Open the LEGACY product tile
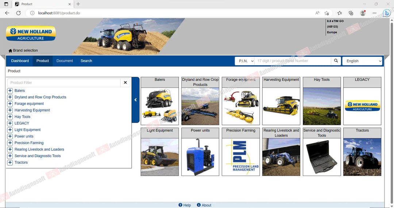394x208 pixels. [362, 101]
